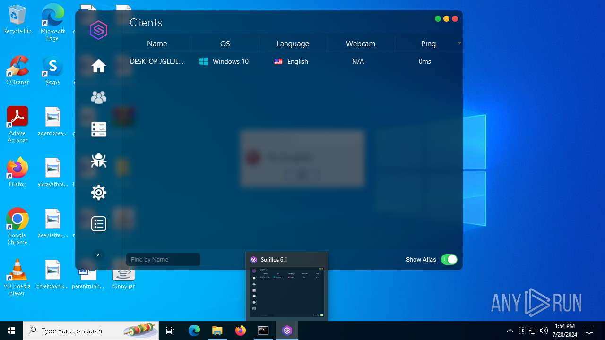Open Microsoft Edge from the taskbar
Viewport: 605px width, 340px height.
tap(194, 331)
